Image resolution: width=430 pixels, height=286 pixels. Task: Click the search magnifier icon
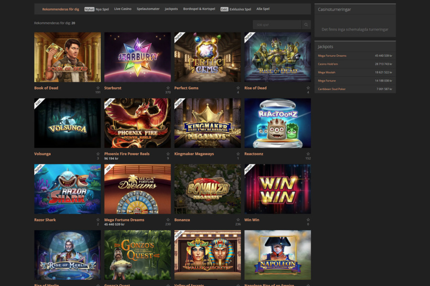tap(306, 25)
